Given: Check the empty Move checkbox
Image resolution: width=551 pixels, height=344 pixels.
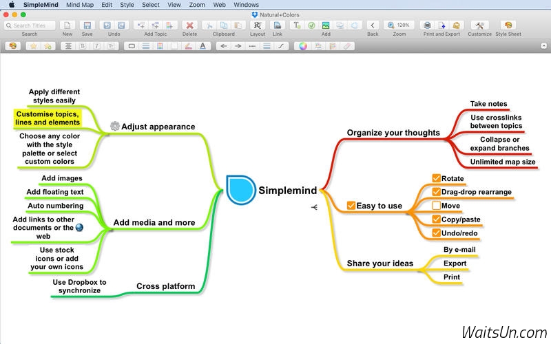Looking at the screenshot, I should pos(436,205).
